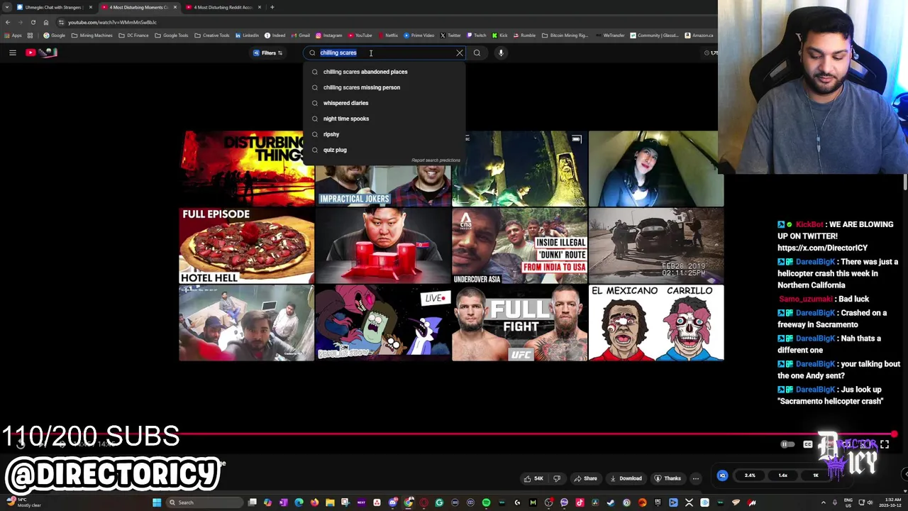The image size is (908, 511).
Task: Enter fullscreen with the player's fullscreen icon
Action: (885, 444)
